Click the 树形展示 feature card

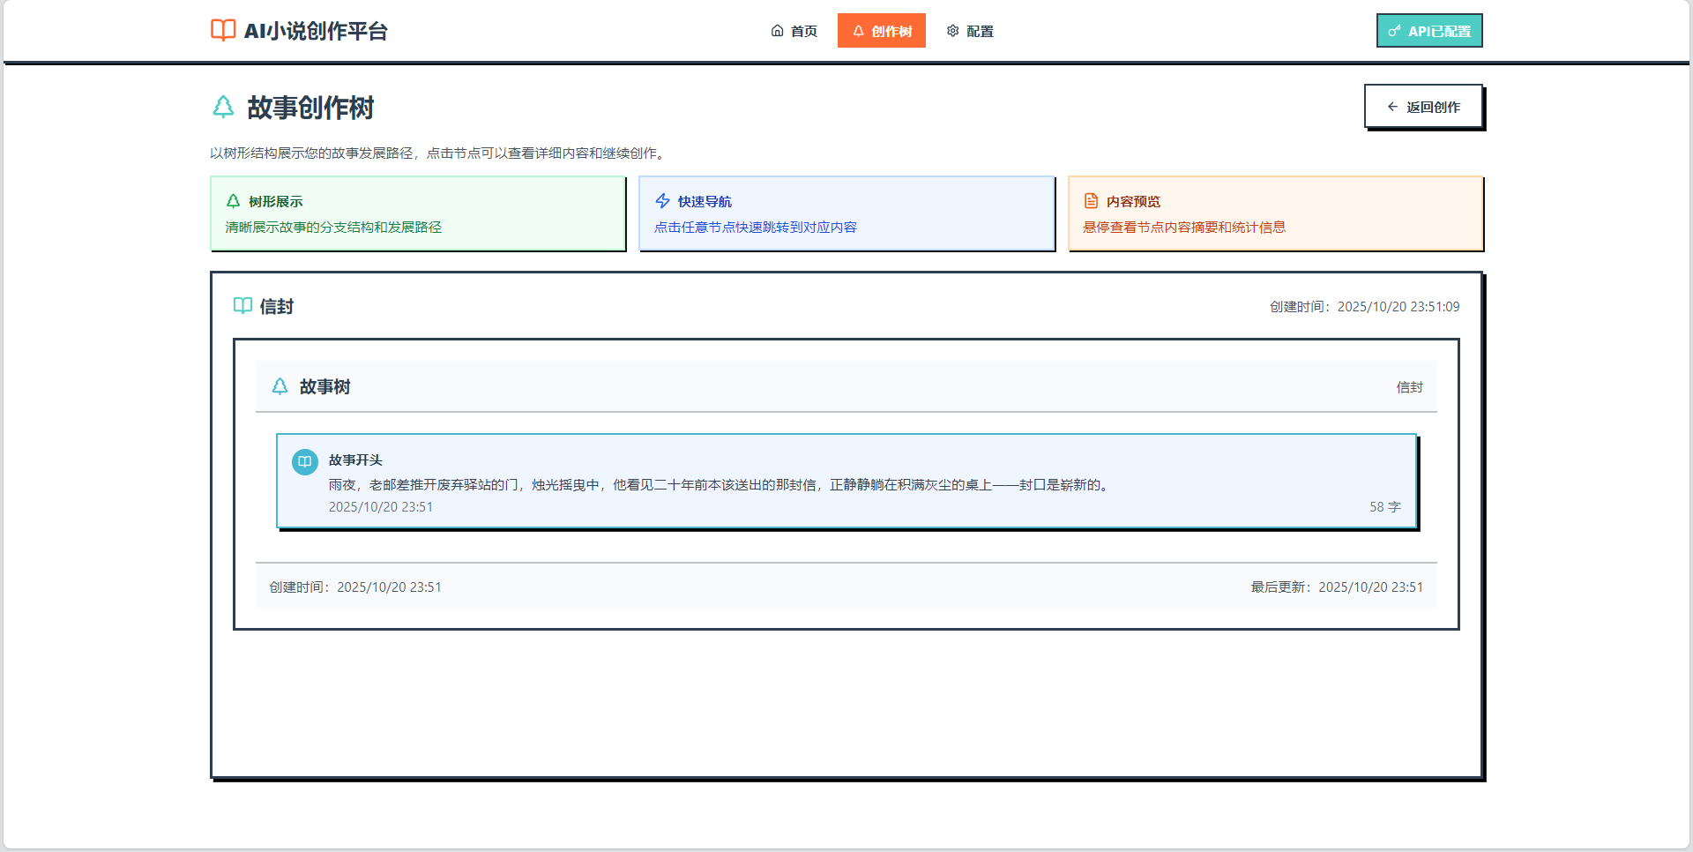(417, 213)
